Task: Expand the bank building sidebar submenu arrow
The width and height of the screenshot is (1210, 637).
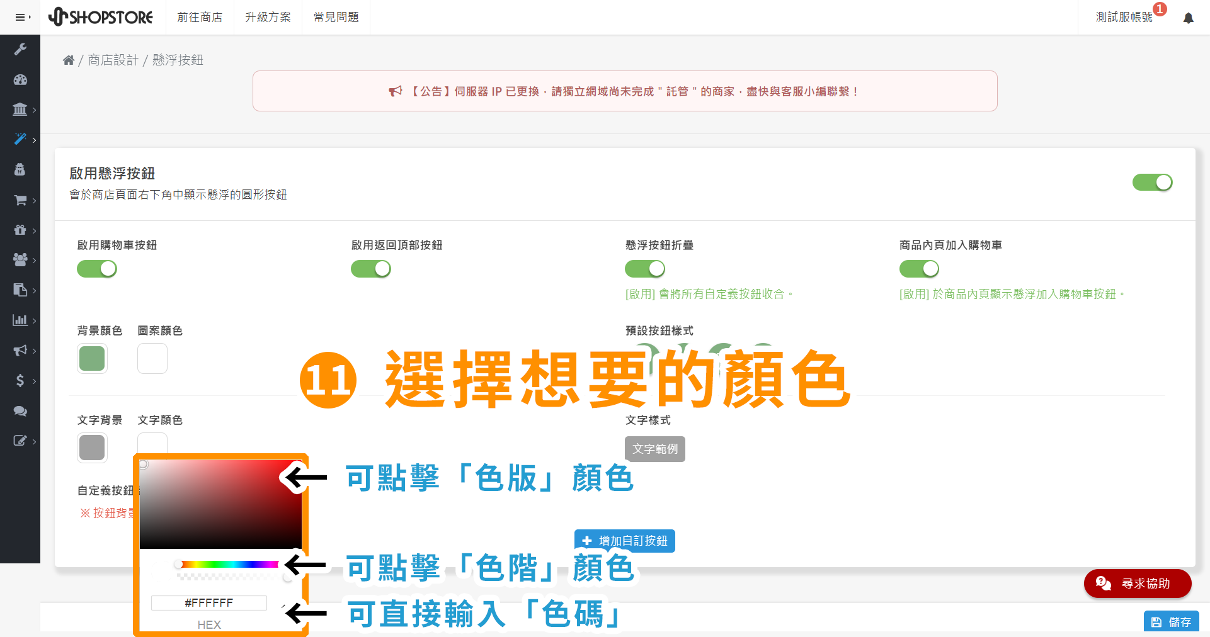Action: [34, 110]
